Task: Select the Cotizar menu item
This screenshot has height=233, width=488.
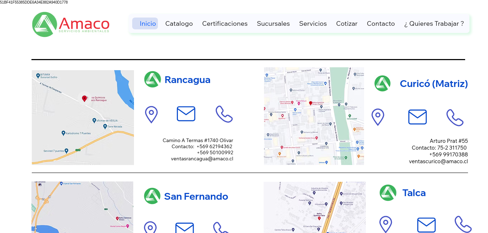Action: [x=347, y=24]
